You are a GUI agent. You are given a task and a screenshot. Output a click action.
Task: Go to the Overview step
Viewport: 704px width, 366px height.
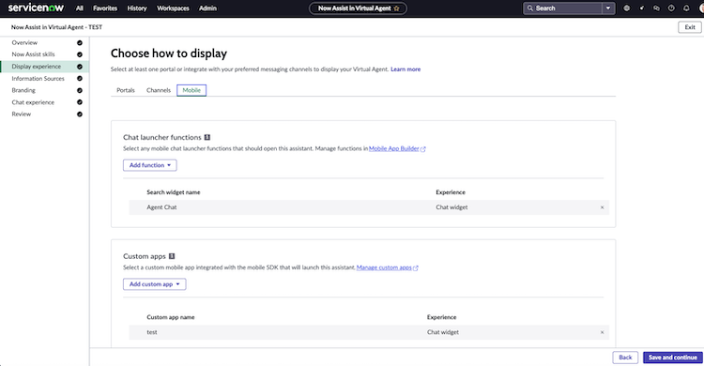tap(24, 42)
